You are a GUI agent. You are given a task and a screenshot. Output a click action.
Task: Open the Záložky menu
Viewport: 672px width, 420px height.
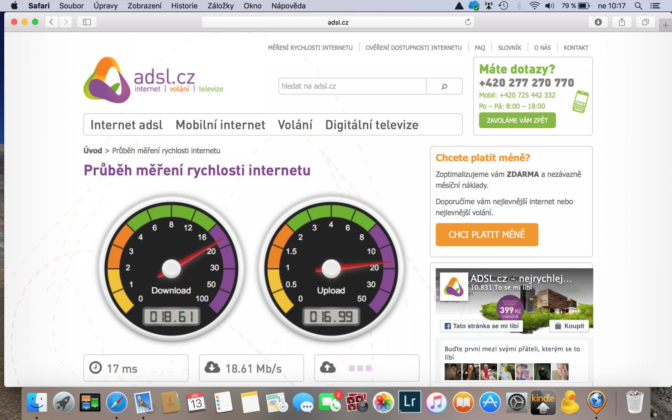pos(220,6)
